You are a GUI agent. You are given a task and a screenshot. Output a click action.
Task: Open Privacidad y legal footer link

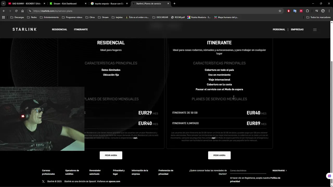(x=119, y=172)
